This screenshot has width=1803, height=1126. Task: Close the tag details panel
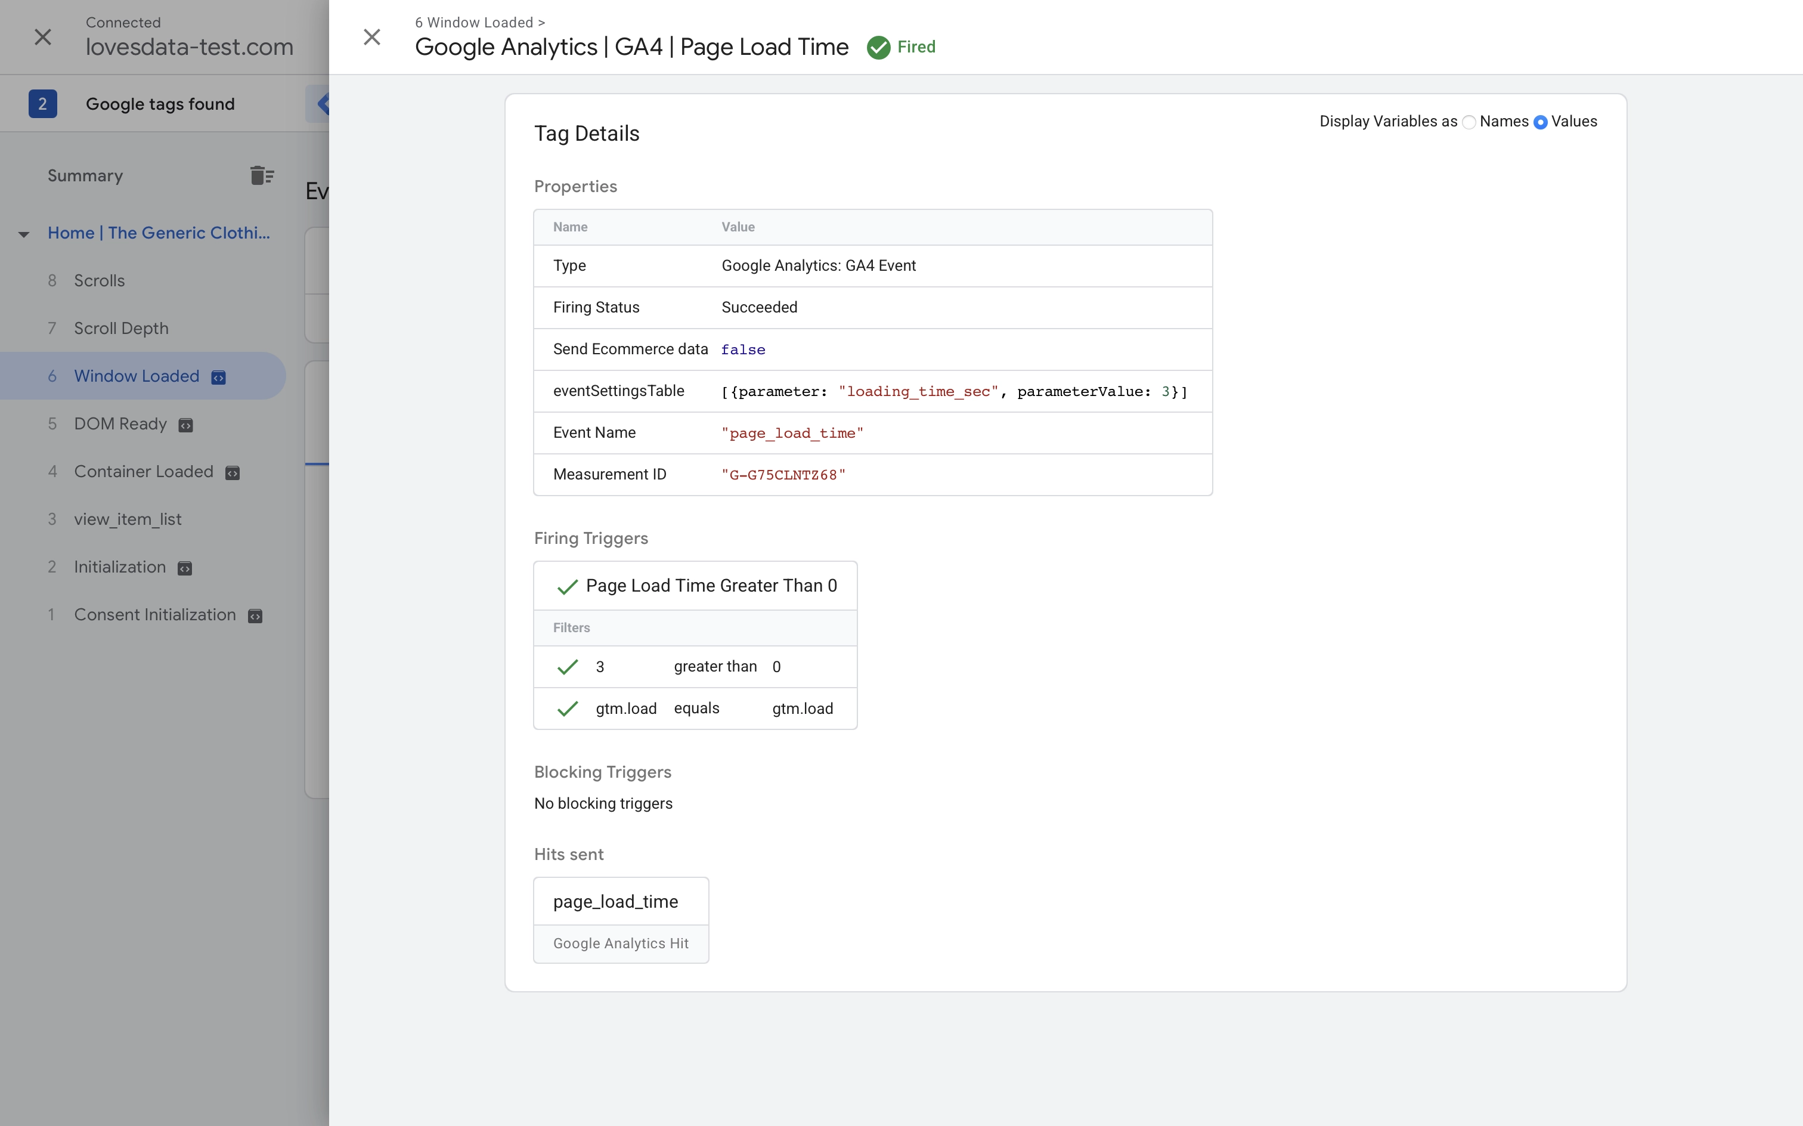[x=371, y=37]
